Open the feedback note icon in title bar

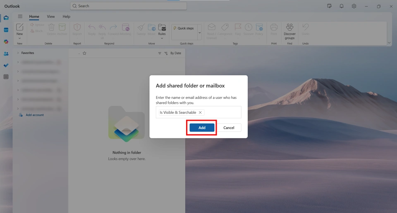[330, 6]
